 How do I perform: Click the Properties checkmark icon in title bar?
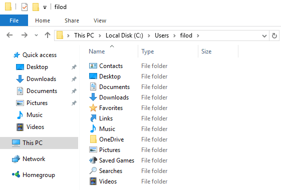pyautogui.click(x=25, y=7)
